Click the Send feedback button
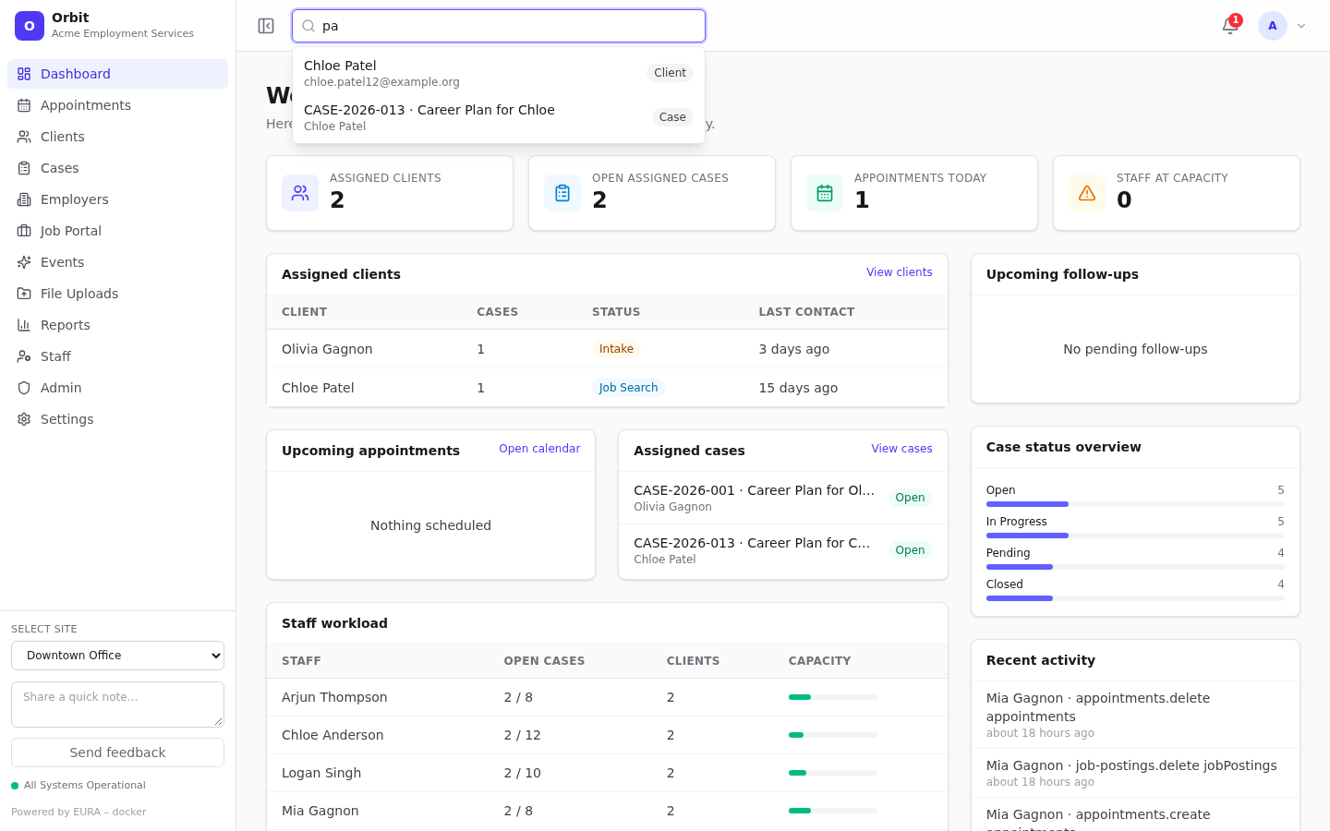Screen dimensions: 1330x831 (117, 753)
